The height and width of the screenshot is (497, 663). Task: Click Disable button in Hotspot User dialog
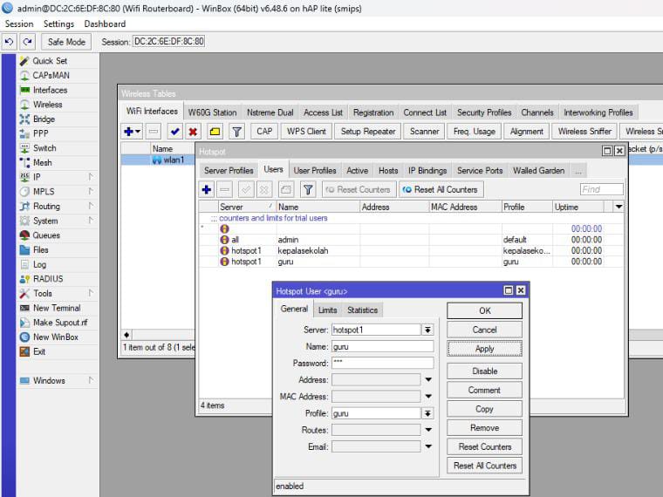point(484,371)
